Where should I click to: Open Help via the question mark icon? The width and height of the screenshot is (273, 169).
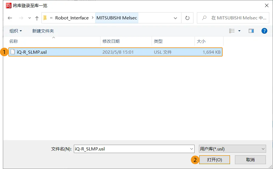[x=264, y=31]
